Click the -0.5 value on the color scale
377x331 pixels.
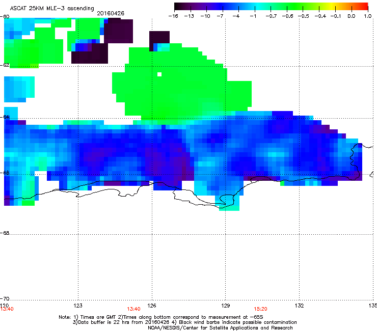pos(304,16)
